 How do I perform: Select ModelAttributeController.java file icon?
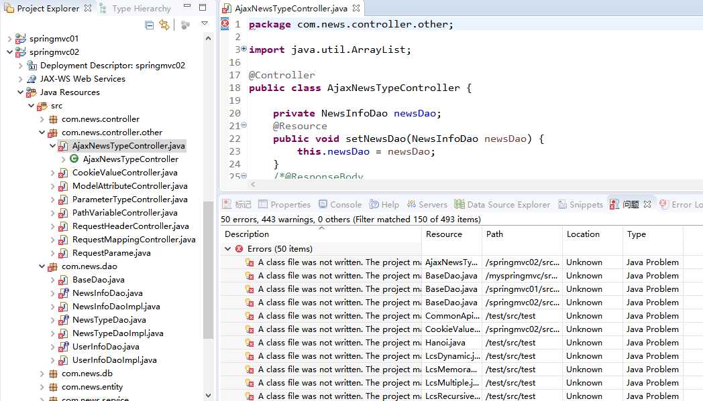(x=63, y=186)
